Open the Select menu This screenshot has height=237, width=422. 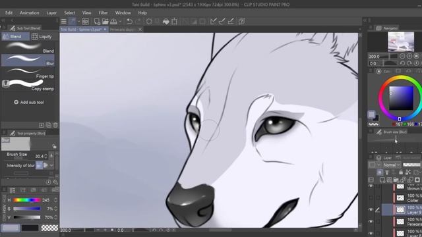pos(69,13)
